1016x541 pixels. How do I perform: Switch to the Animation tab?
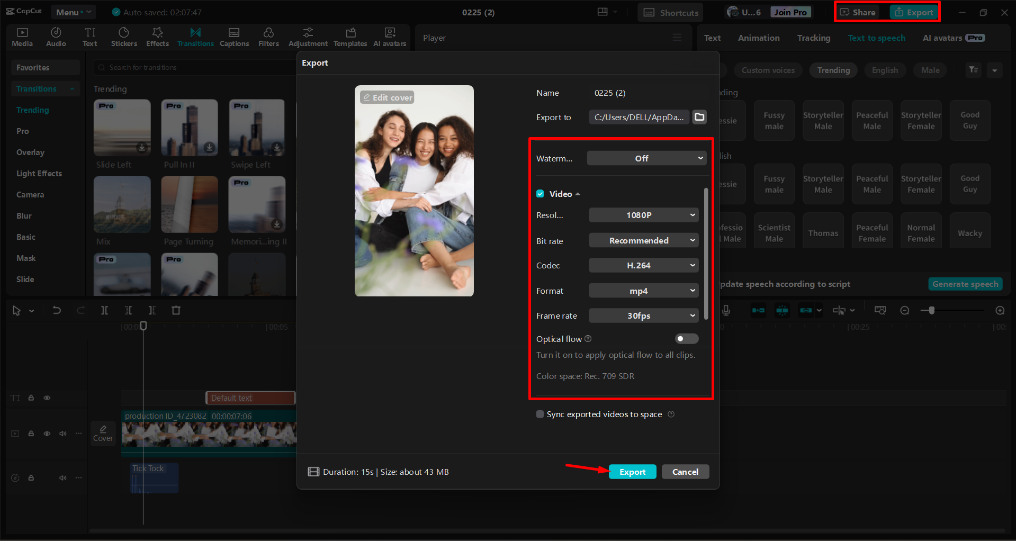click(758, 38)
